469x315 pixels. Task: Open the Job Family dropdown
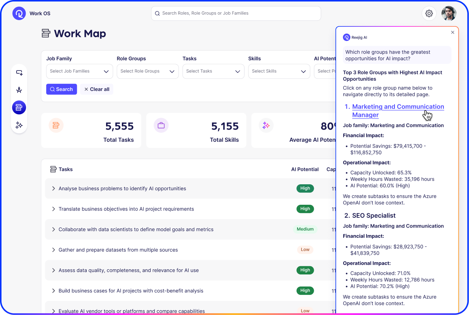point(79,71)
